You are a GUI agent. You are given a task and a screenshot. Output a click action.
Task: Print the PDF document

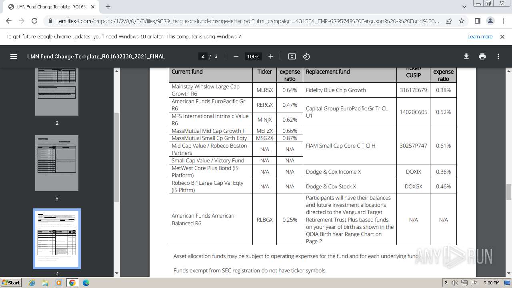(x=482, y=56)
